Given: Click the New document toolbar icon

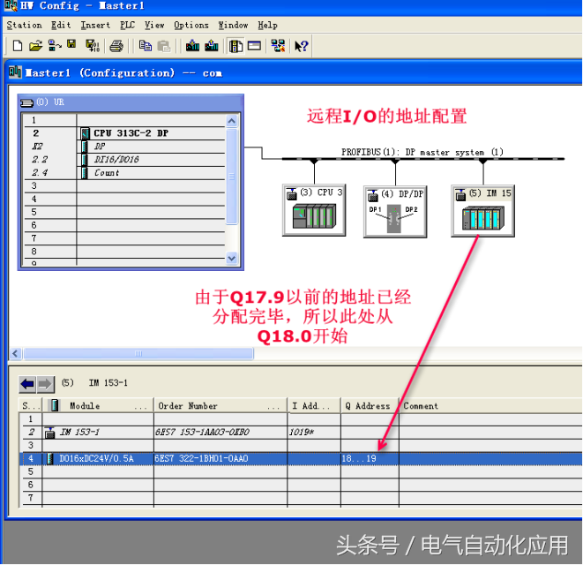Looking at the screenshot, I should 18,45.
